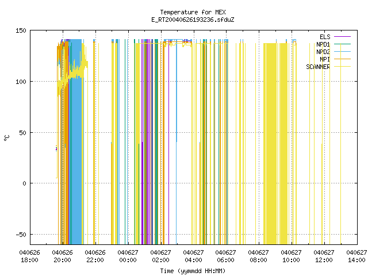Click the 040626 18:00 time label

(x=29, y=256)
